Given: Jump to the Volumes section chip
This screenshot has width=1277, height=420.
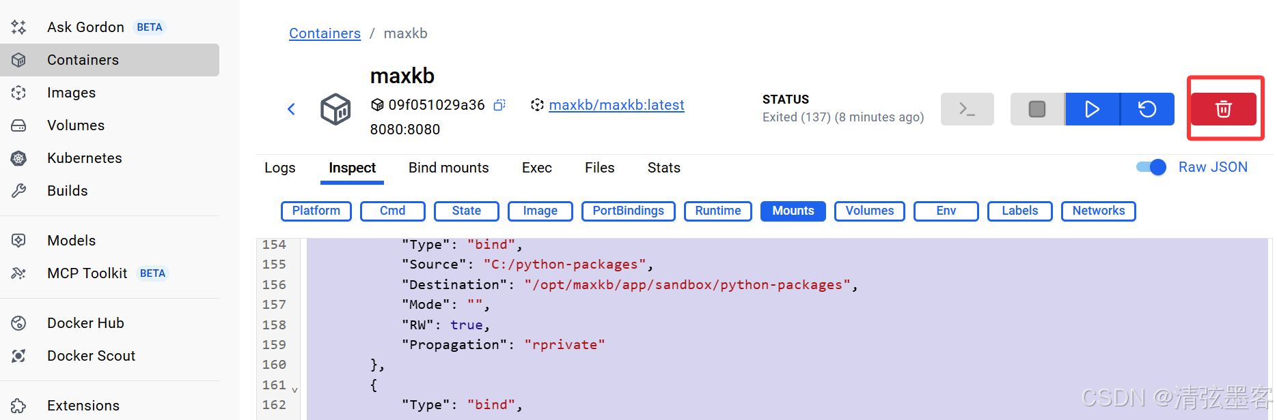Looking at the screenshot, I should click(x=870, y=211).
